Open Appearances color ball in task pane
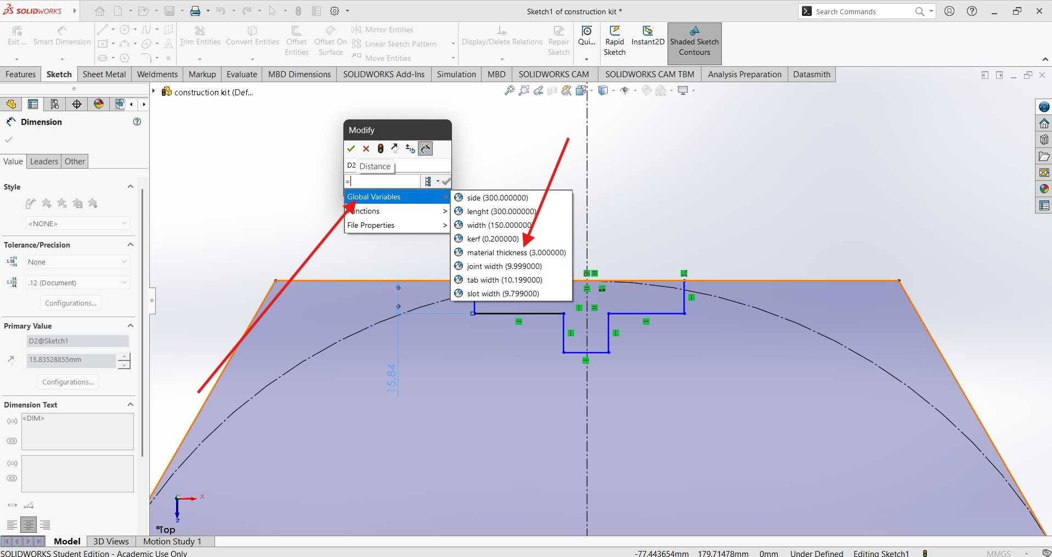This screenshot has height=557, width=1052. point(1044,189)
